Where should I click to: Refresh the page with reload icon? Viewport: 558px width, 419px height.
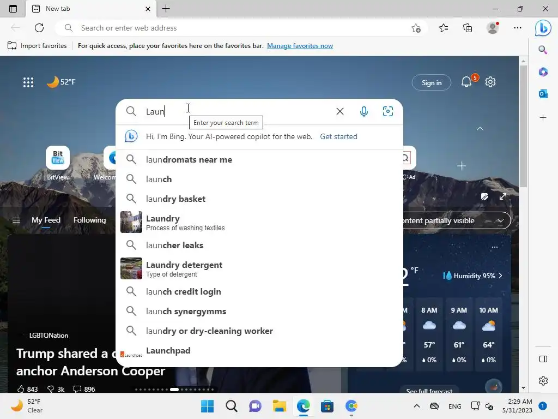[x=39, y=28]
